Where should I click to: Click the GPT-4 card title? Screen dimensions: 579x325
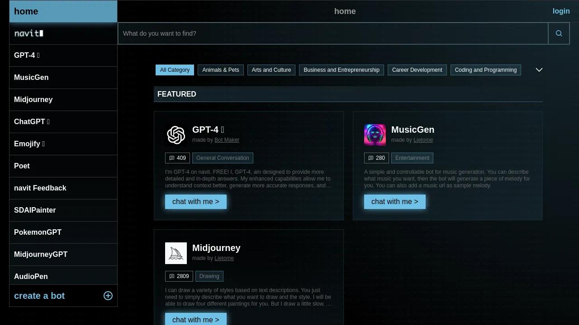pos(208,130)
